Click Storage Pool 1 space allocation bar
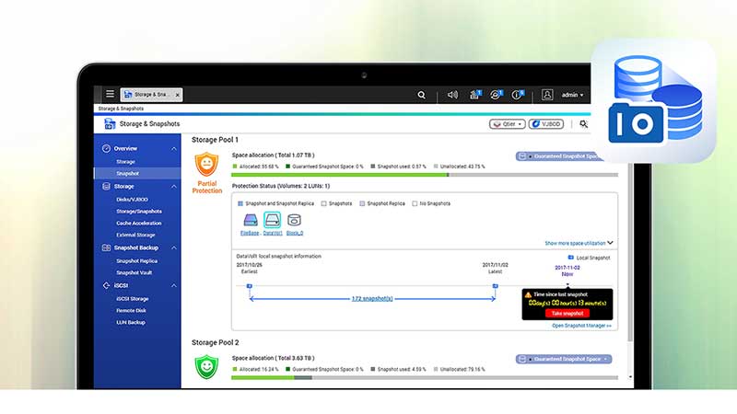737x414 pixels. (x=425, y=175)
